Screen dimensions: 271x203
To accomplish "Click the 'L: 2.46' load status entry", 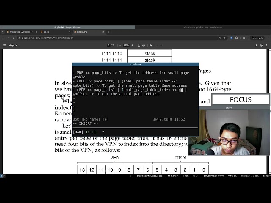I will [x=196, y=176].
